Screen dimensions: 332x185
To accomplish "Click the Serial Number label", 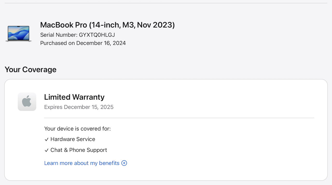I will tap(59, 35).
